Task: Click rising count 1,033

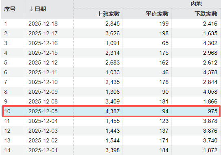Action: click(112, 72)
